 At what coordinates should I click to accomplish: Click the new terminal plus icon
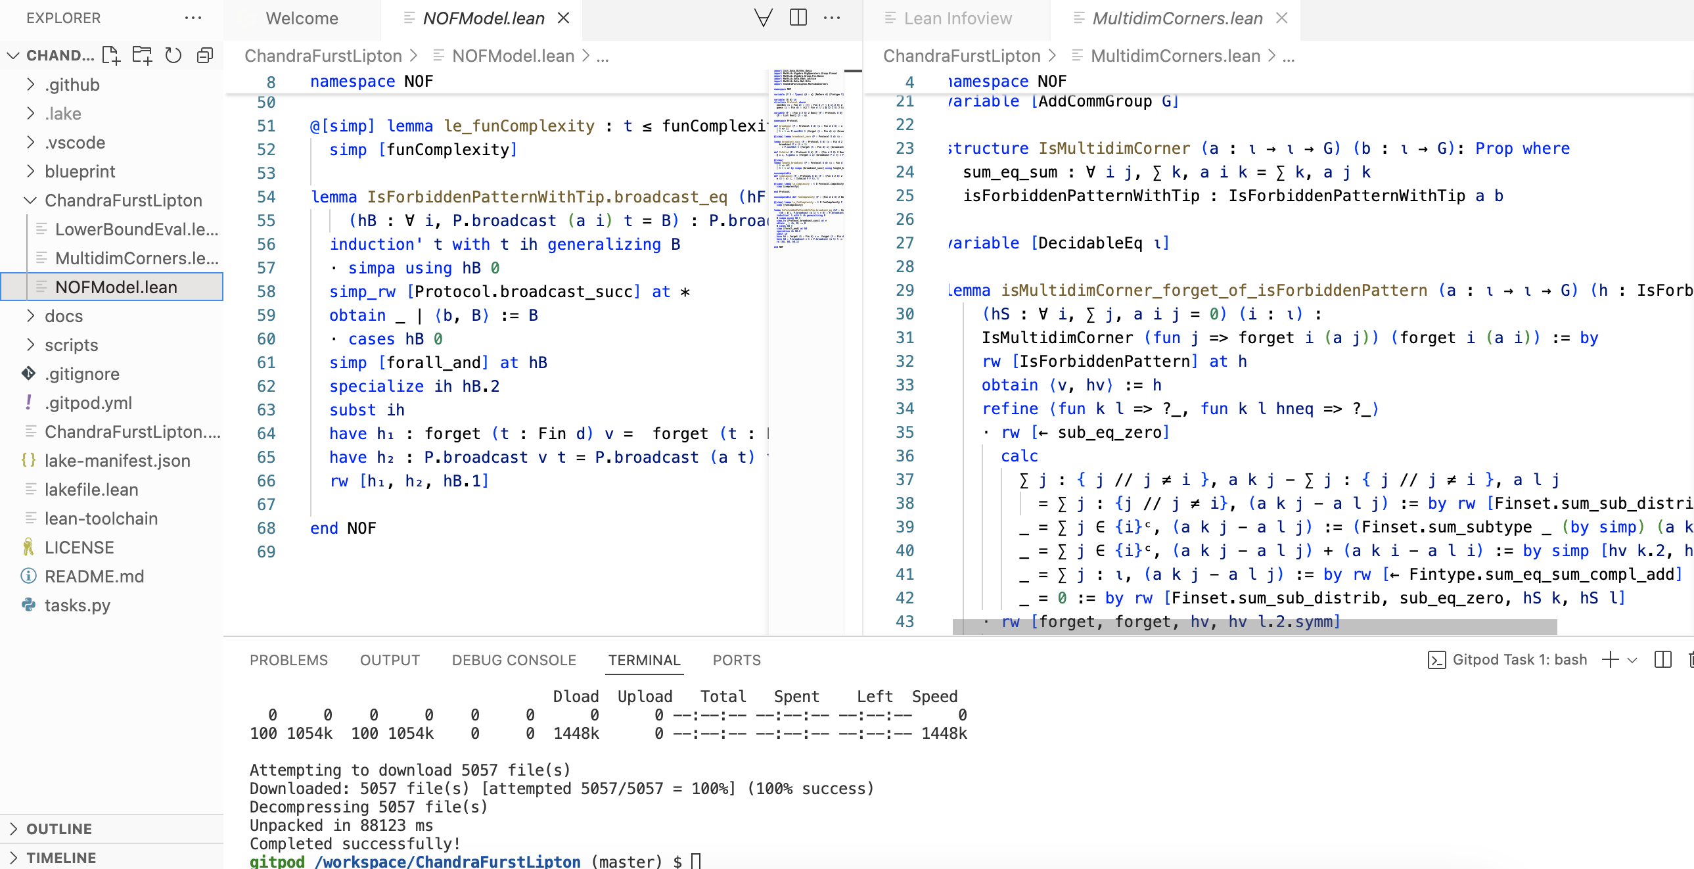pyautogui.click(x=1611, y=660)
